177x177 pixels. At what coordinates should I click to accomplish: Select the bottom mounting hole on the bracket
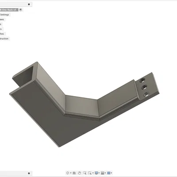click(x=146, y=94)
